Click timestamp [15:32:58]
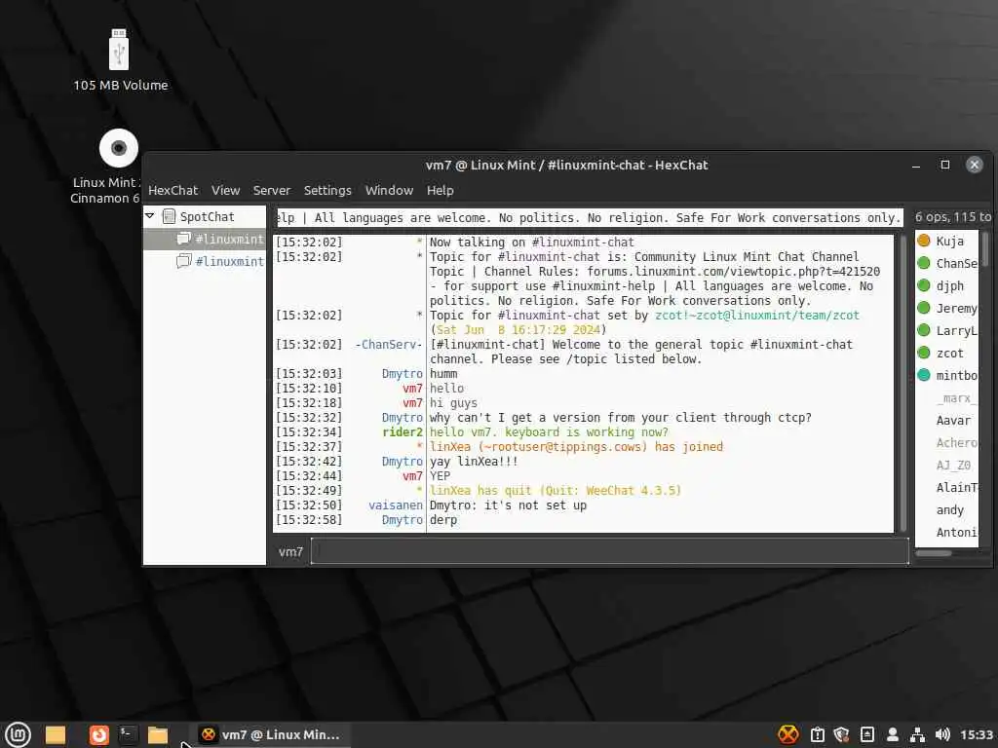Image resolution: width=998 pixels, height=748 pixels. point(309,520)
